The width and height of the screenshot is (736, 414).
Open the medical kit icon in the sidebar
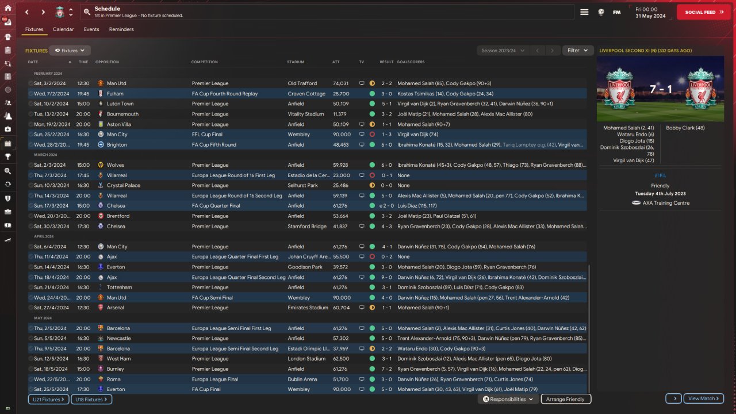coord(8,129)
